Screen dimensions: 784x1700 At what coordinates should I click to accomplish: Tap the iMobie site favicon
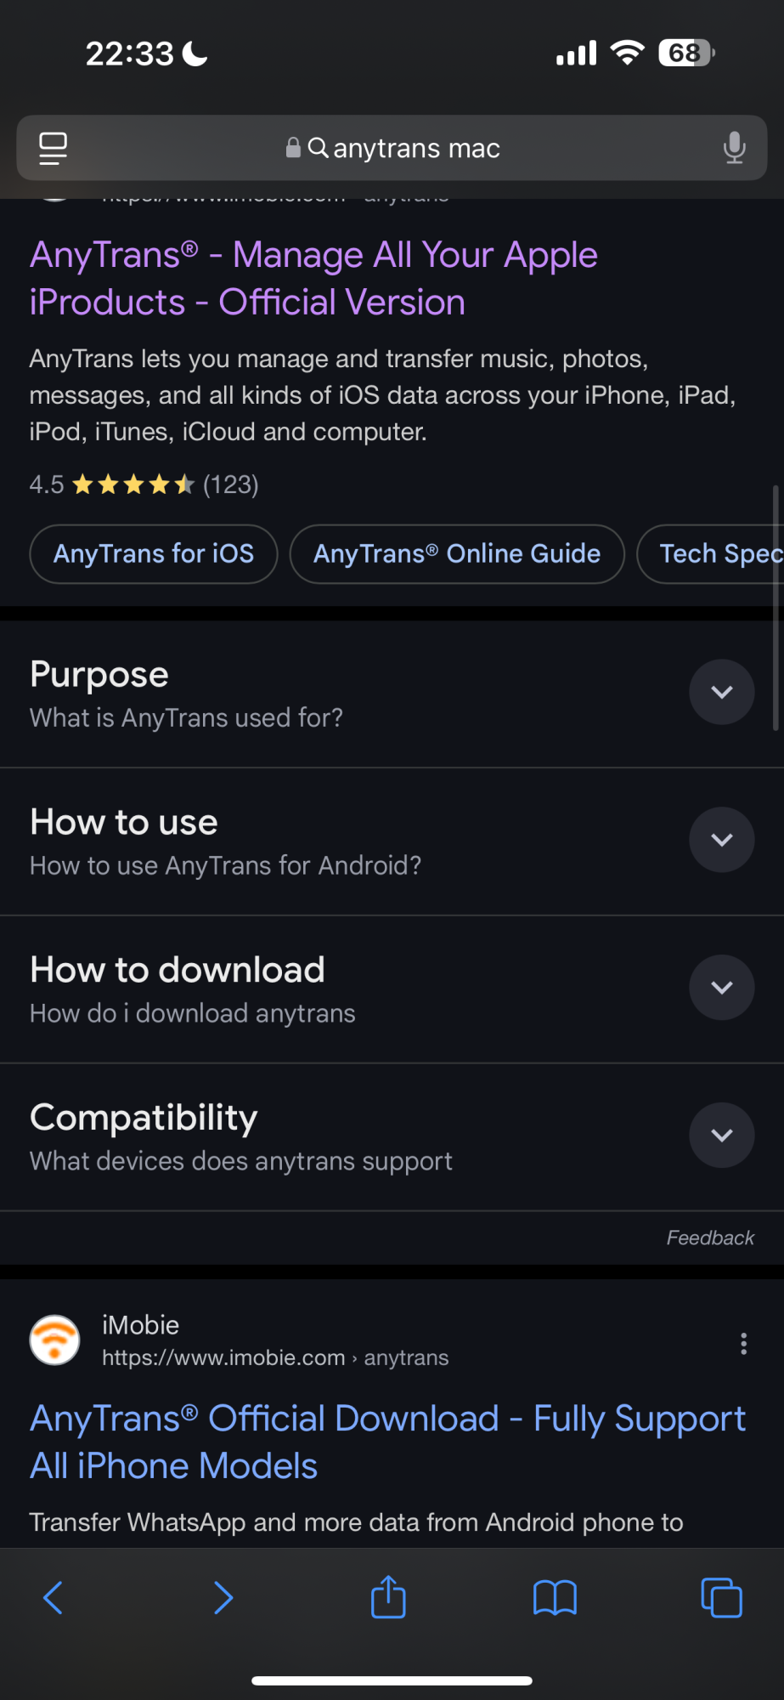(55, 1340)
